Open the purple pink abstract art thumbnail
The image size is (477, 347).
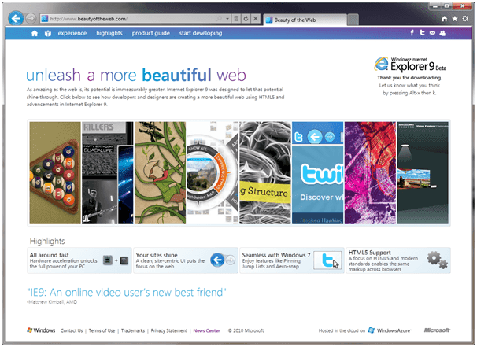[370, 173]
